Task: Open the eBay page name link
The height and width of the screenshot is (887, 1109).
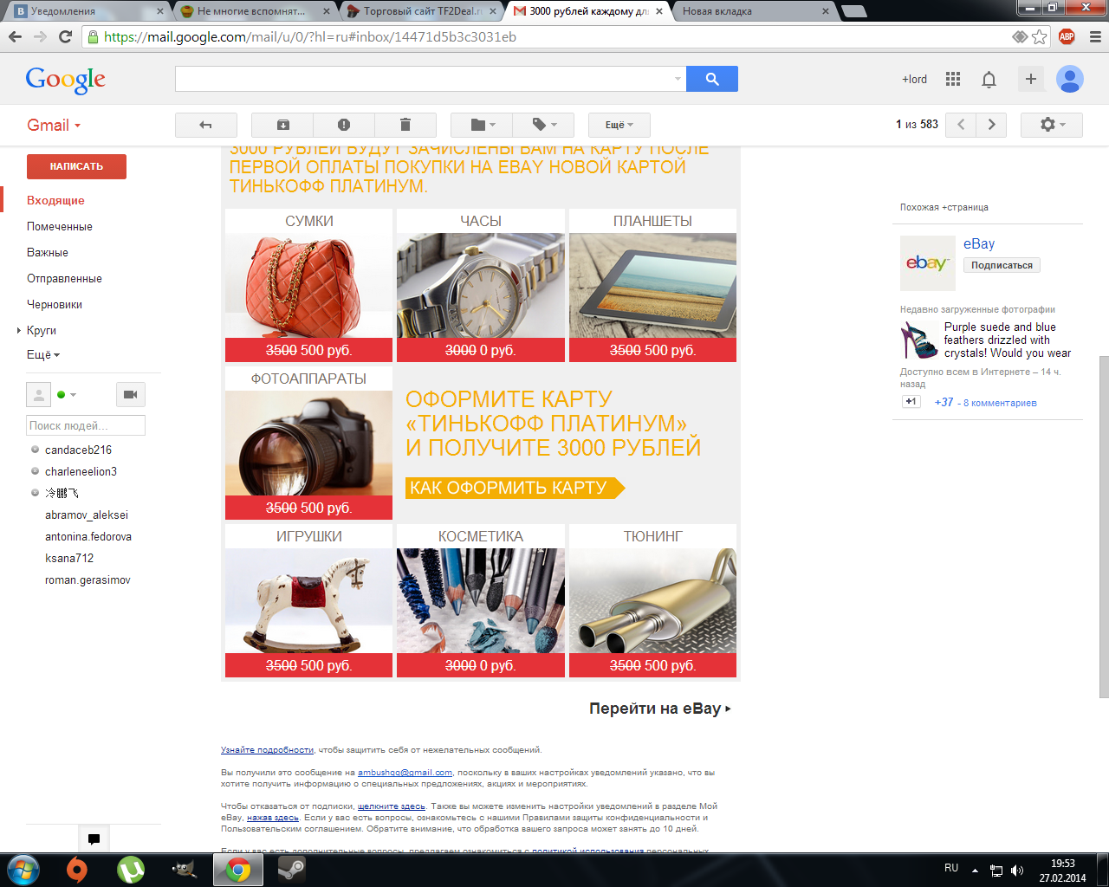Action: [979, 244]
